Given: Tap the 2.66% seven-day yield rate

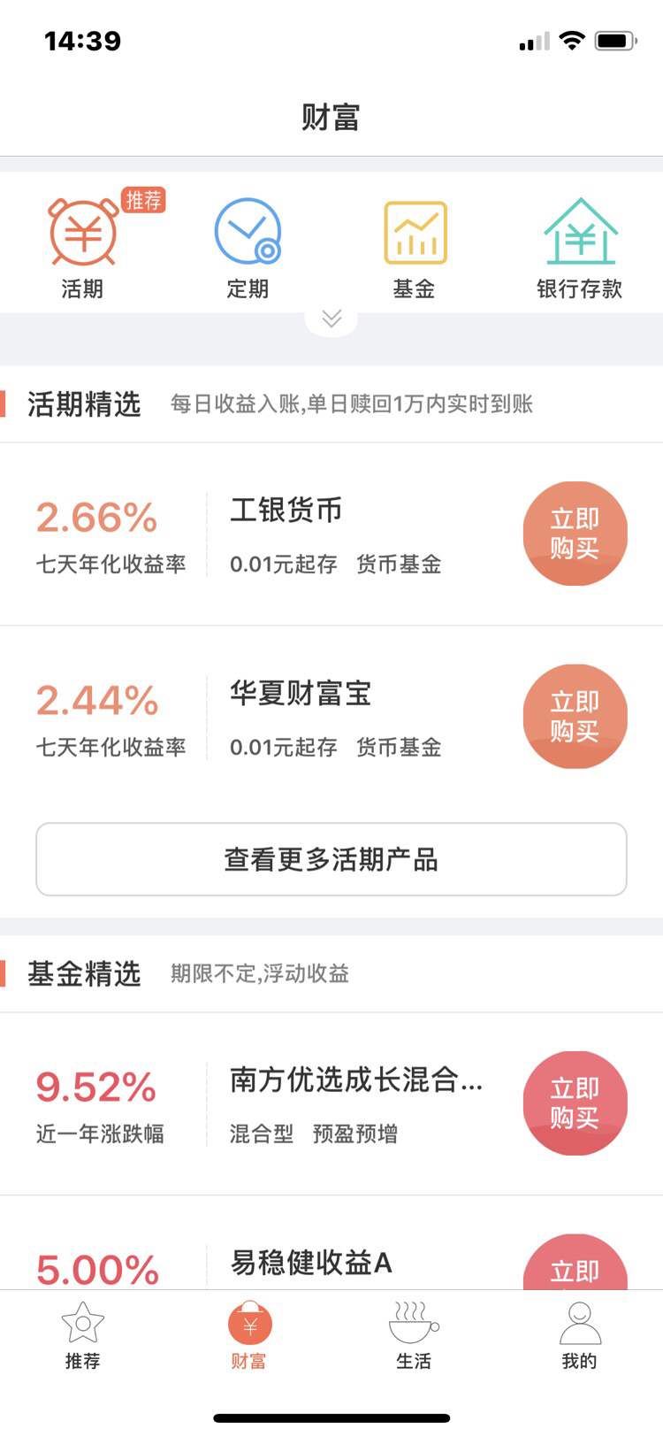Looking at the screenshot, I should pos(97,519).
